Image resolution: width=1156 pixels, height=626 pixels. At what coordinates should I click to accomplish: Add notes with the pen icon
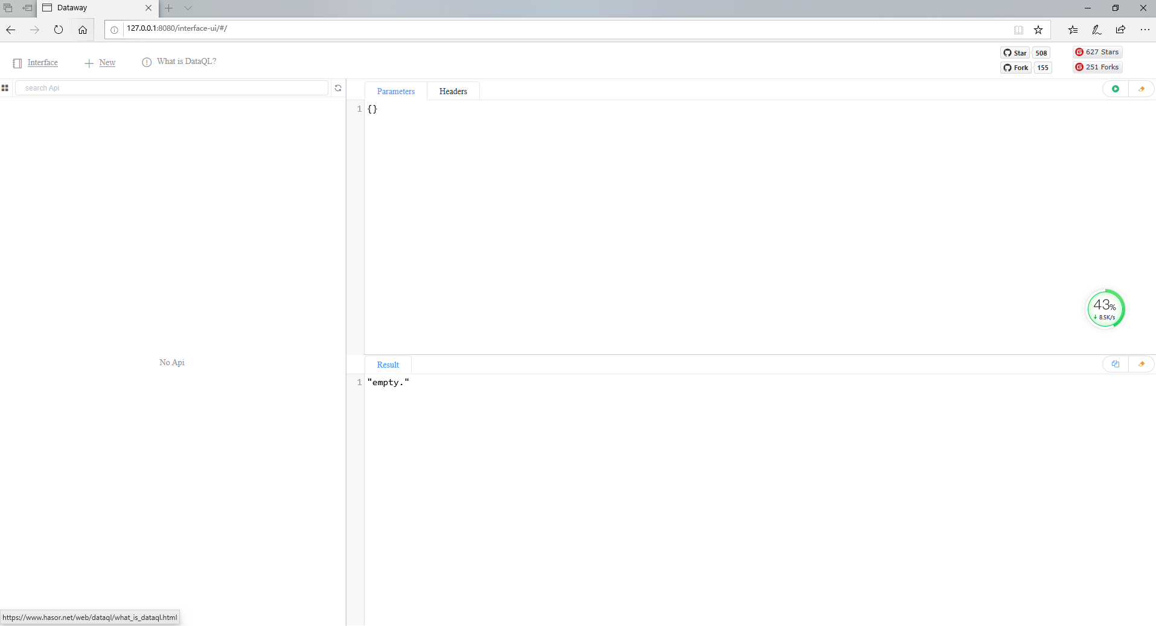coord(1097,30)
